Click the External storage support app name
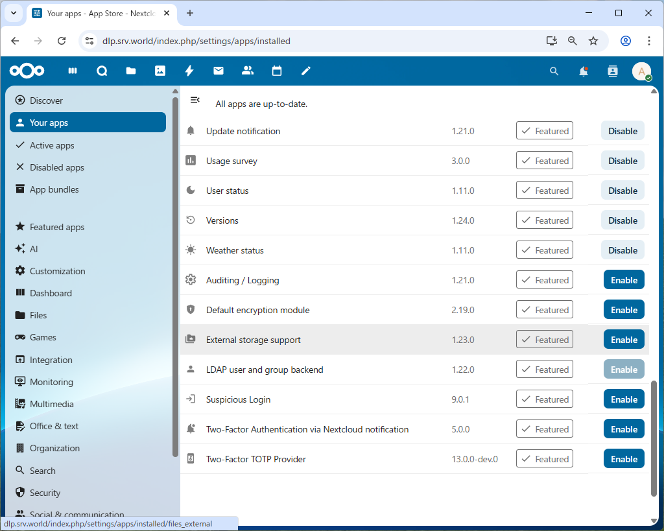This screenshot has width=664, height=531. (254, 340)
